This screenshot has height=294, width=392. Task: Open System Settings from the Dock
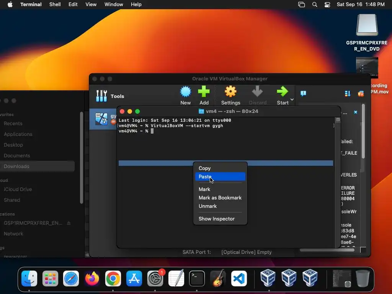[x=155, y=278]
